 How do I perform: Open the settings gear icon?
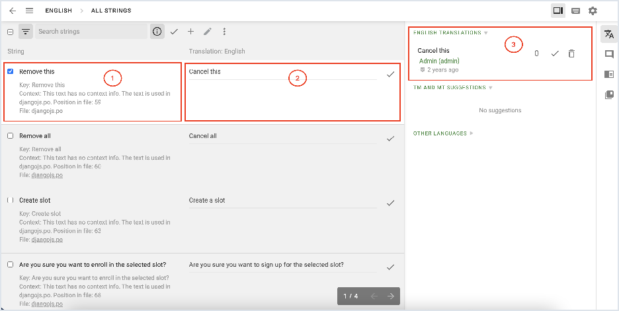click(593, 11)
